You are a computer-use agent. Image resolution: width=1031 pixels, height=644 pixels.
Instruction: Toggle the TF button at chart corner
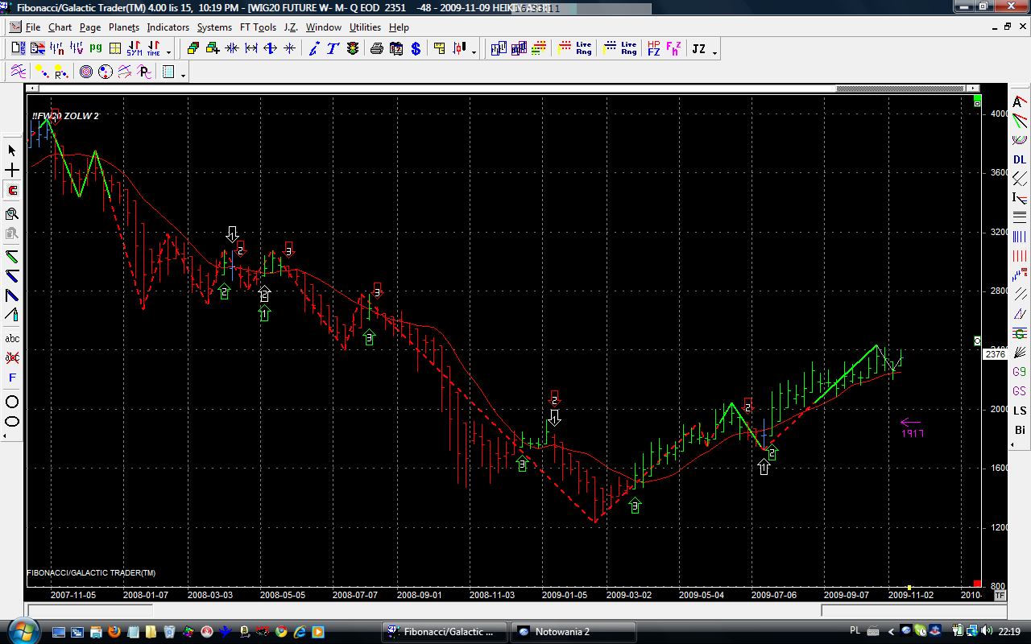[x=1000, y=596]
